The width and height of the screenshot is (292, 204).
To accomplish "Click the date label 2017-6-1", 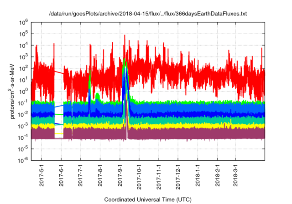I will pos(61,175).
